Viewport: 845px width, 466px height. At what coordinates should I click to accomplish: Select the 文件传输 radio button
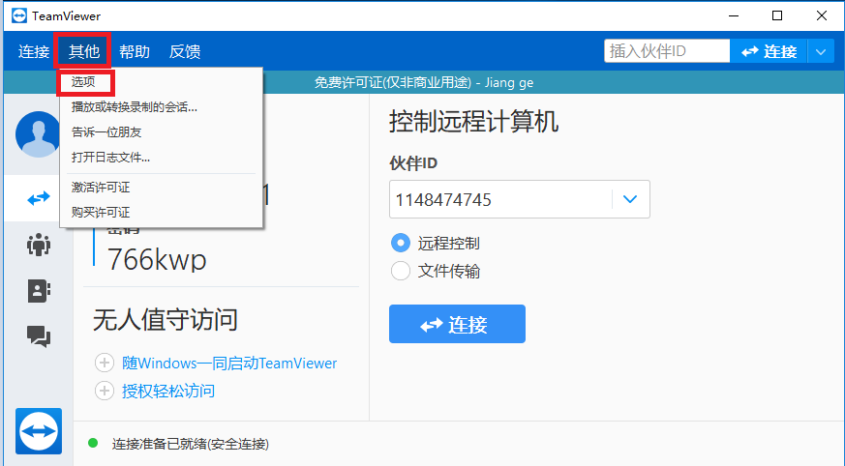coord(401,272)
